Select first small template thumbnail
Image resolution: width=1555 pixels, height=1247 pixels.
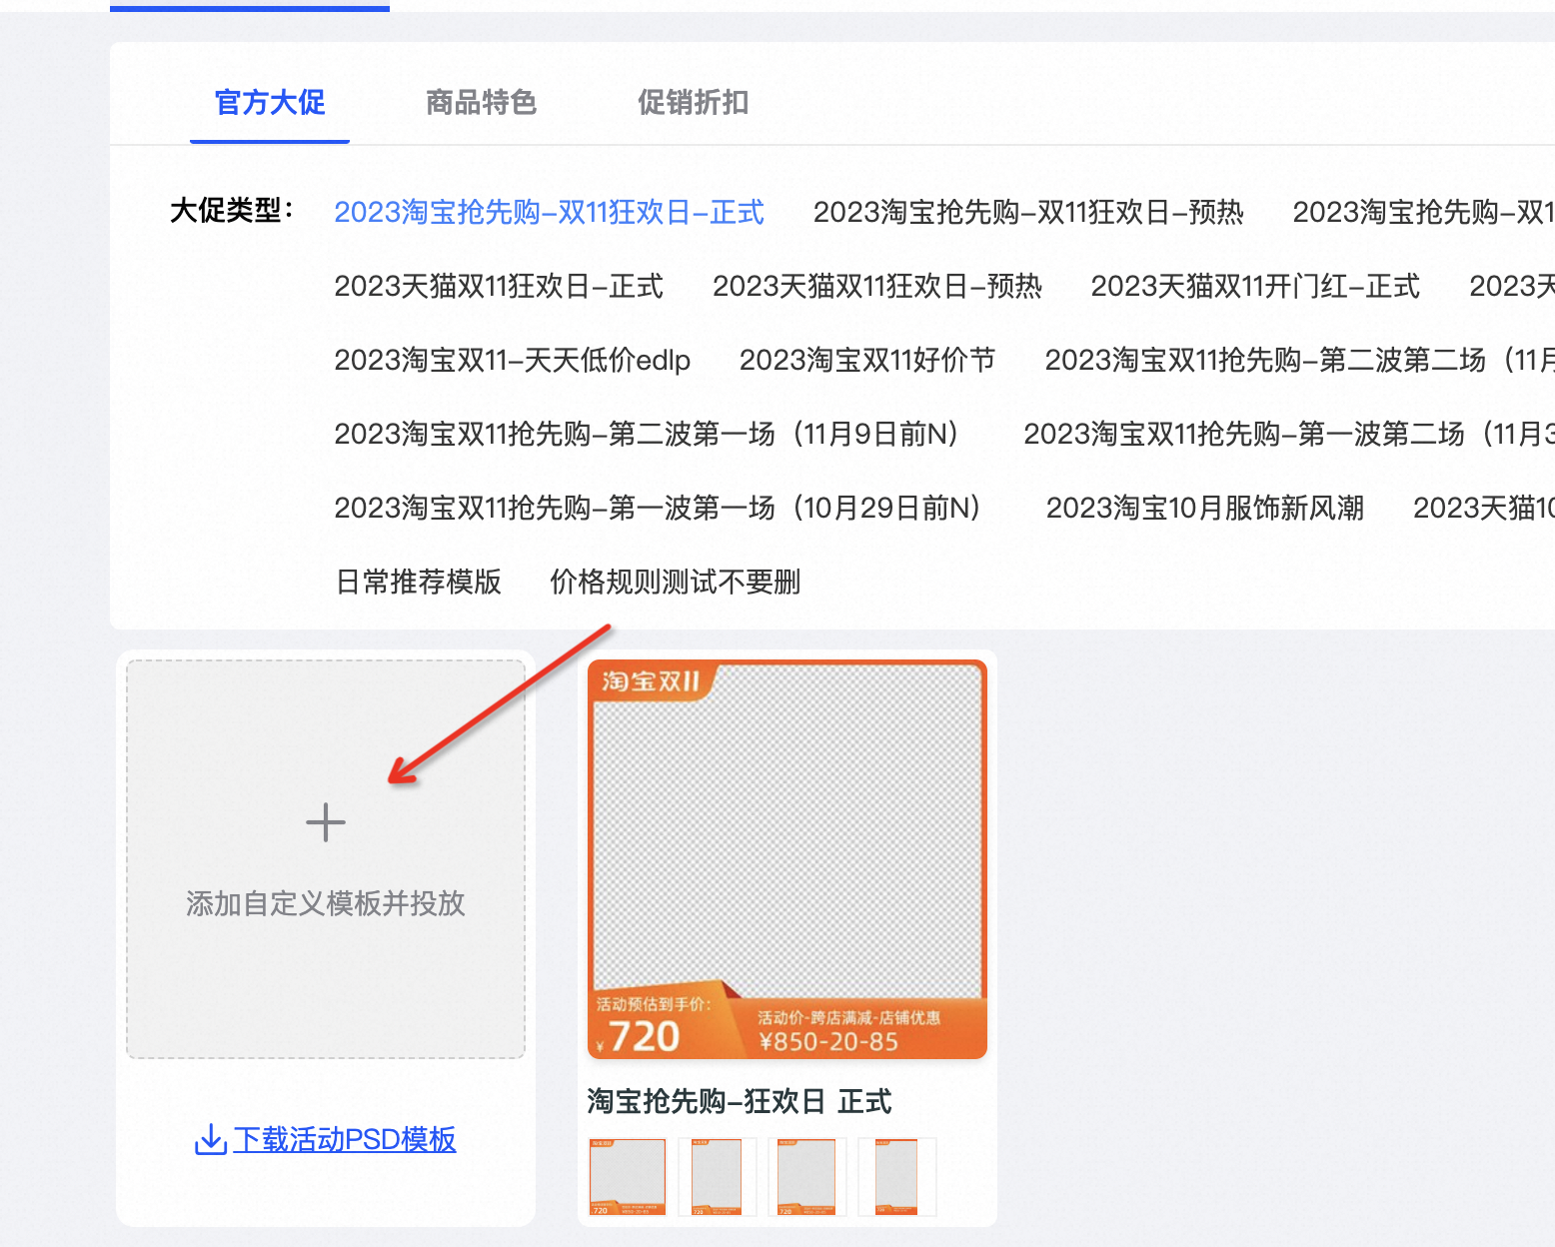click(628, 1177)
